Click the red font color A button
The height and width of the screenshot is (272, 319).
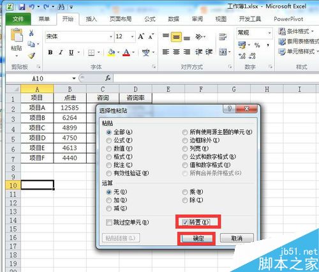[x=126, y=52]
